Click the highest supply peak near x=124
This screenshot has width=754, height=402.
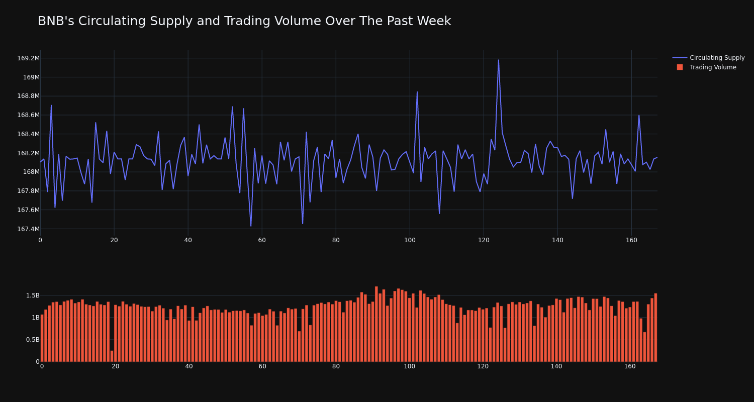click(499, 60)
